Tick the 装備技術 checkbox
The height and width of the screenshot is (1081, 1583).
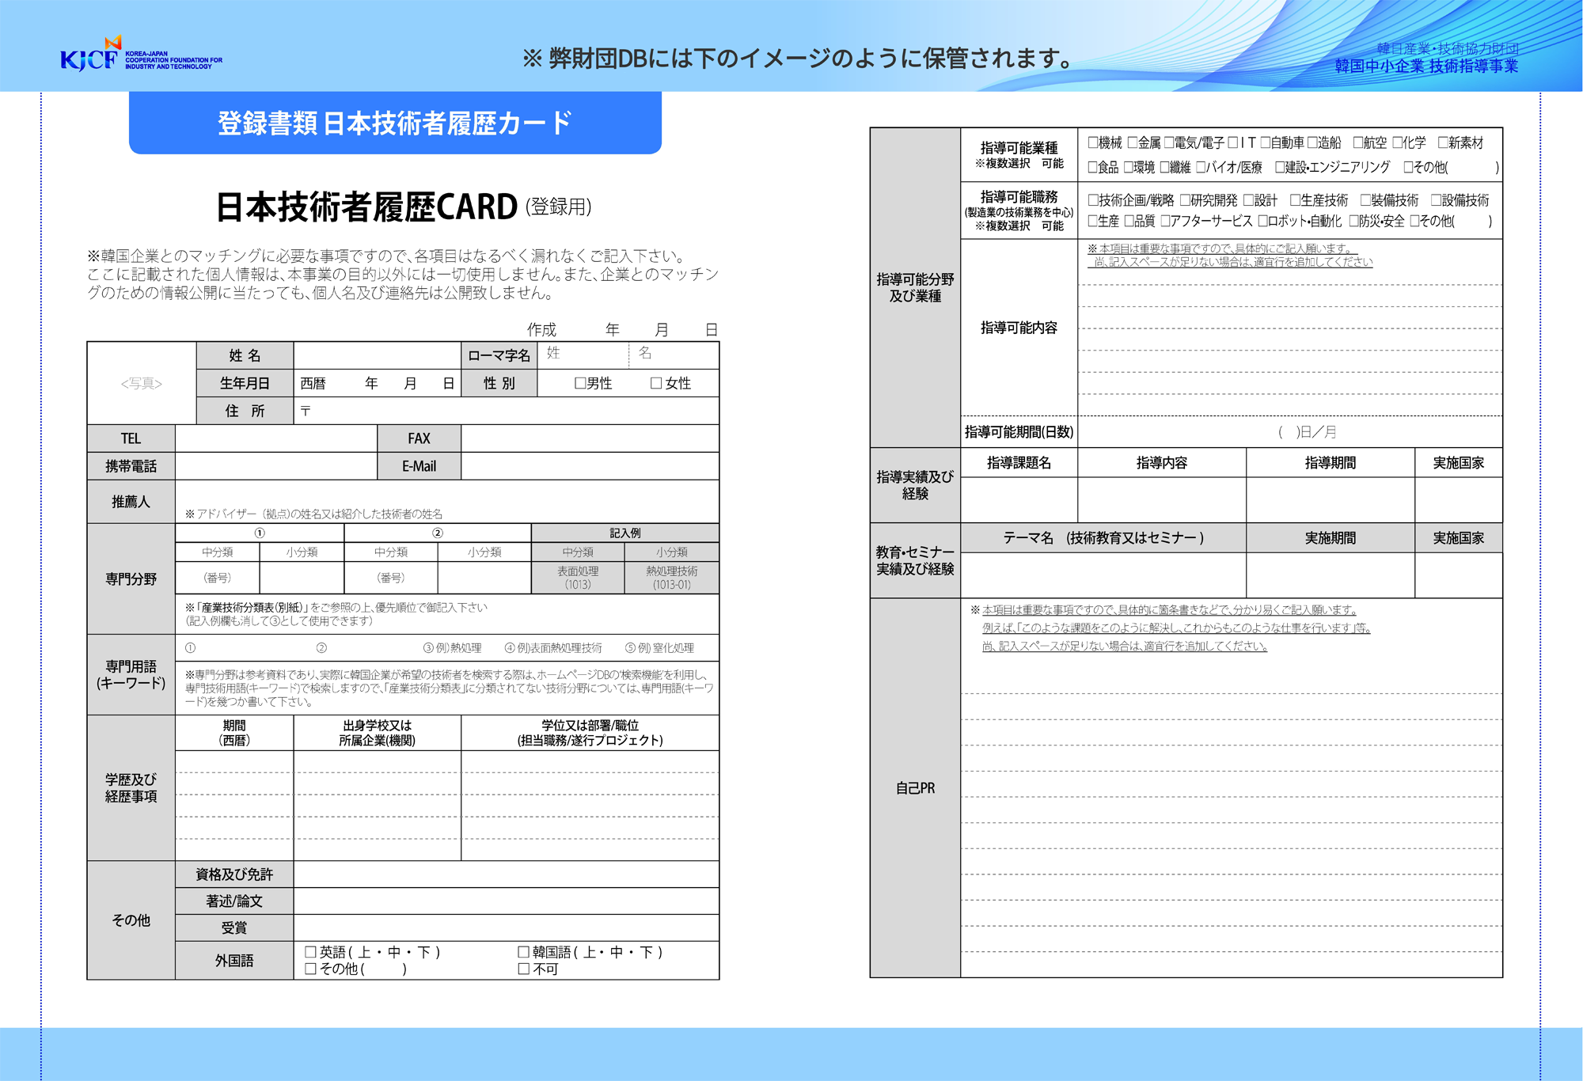click(x=1366, y=200)
